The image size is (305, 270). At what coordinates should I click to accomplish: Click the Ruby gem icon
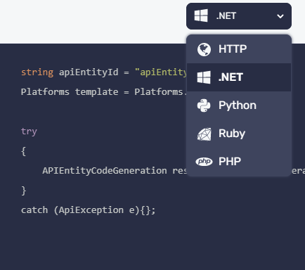[204, 134]
